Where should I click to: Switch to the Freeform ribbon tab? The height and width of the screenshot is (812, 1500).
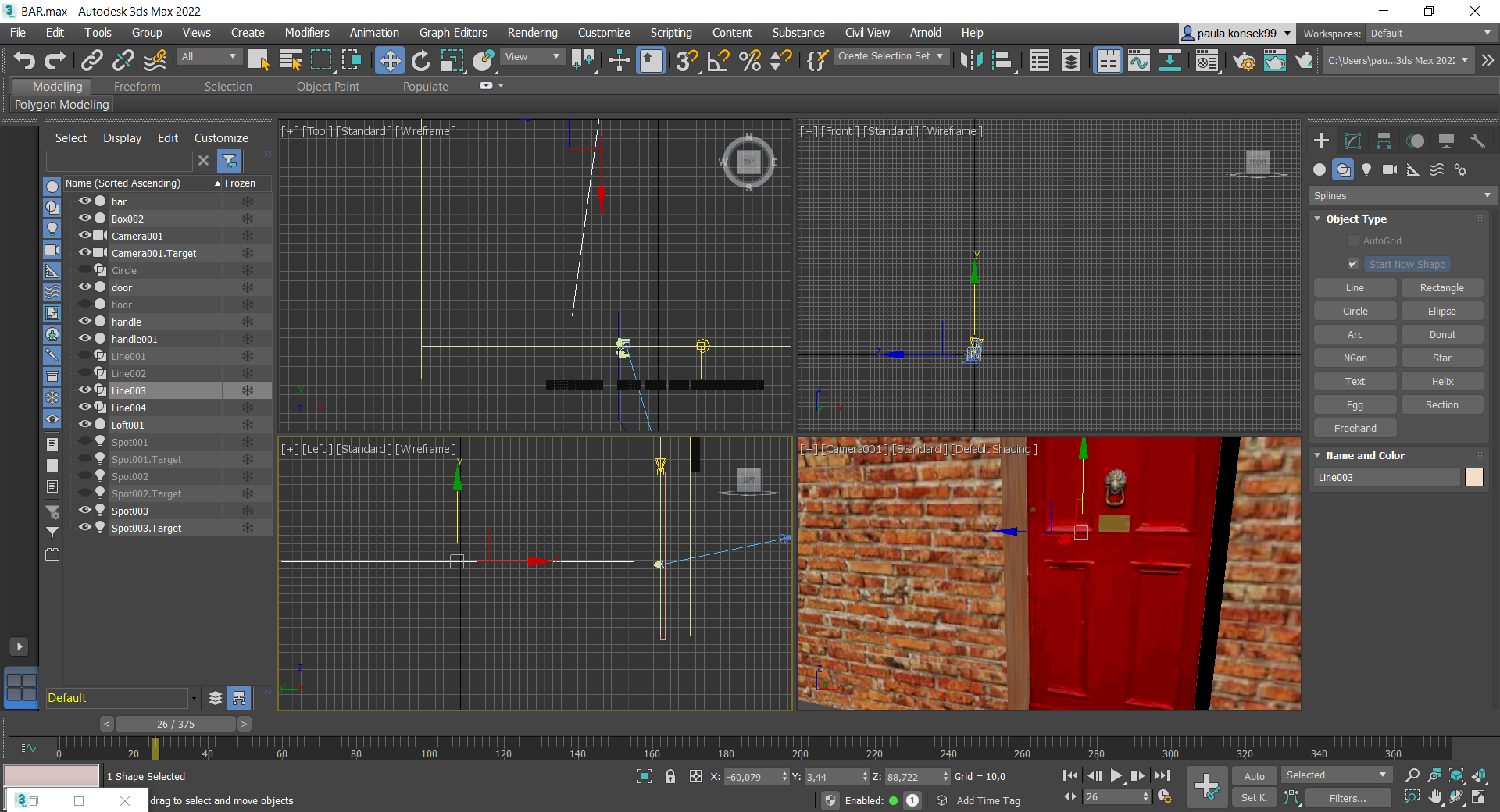[137, 87]
